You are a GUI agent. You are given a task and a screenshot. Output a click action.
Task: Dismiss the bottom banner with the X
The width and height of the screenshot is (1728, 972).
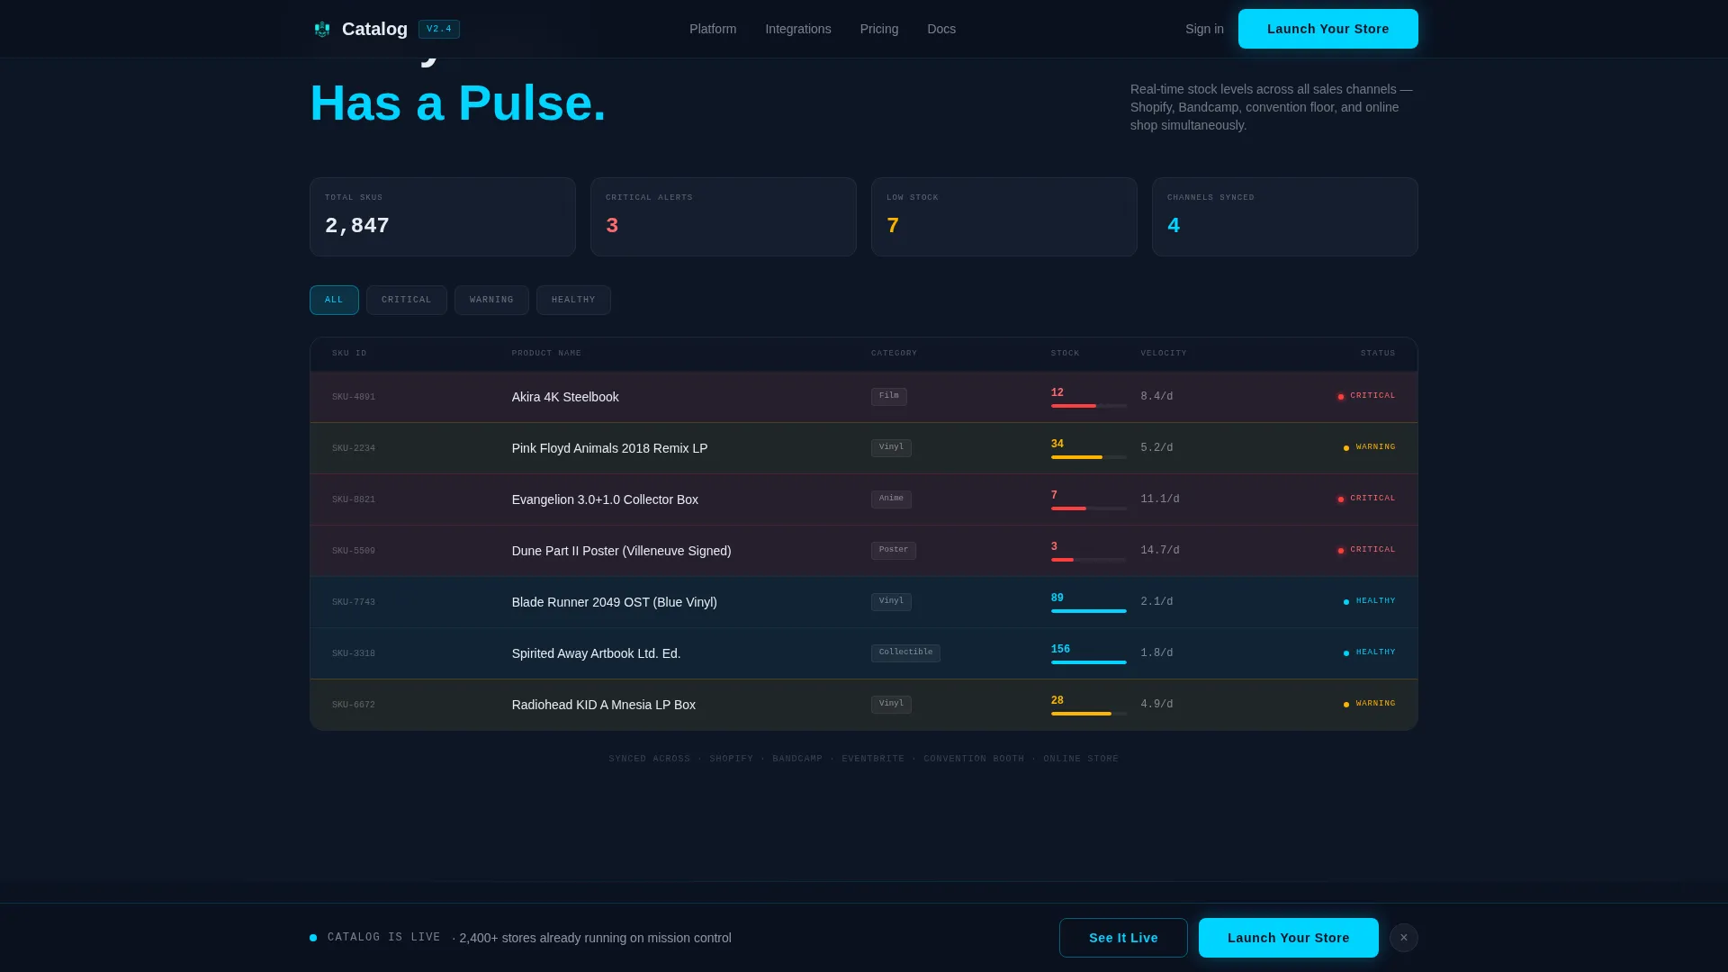point(1403,938)
